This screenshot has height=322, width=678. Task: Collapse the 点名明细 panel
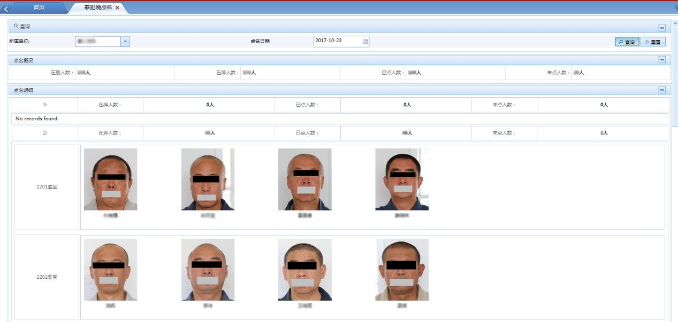tap(662, 90)
